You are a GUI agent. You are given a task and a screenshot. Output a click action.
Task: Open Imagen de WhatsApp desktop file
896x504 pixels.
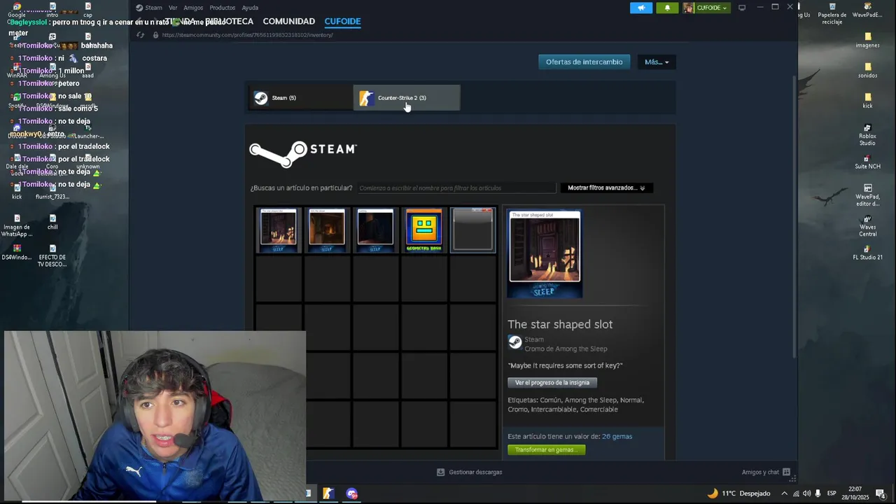coord(17,225)
